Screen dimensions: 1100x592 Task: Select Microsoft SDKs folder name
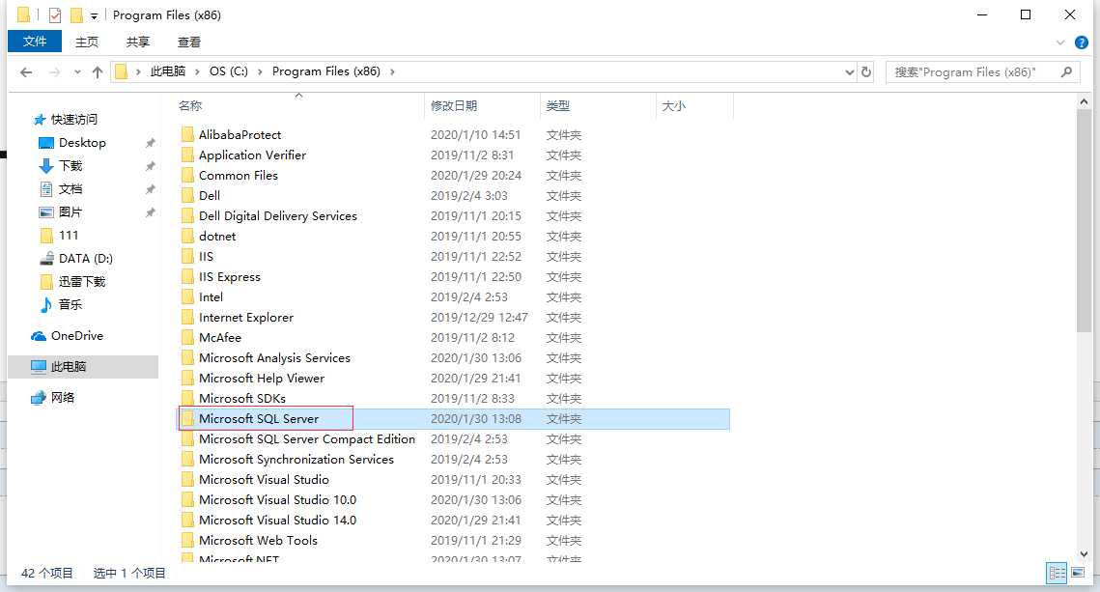click(242, 399)
